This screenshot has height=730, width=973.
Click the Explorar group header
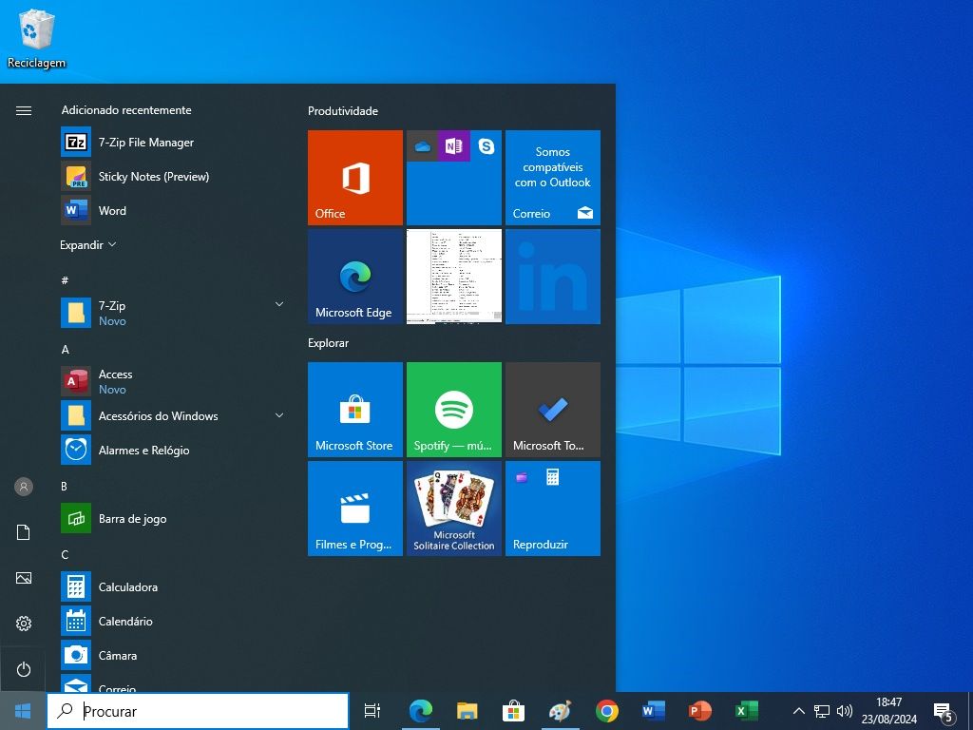pyautogui.click(x=328, y=343)
